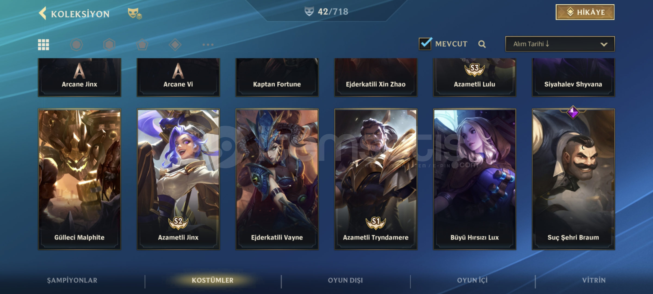Open the Suç Şehri Braum skin card
This screenshot has width=653, height=294.
(x=573, y=179)
